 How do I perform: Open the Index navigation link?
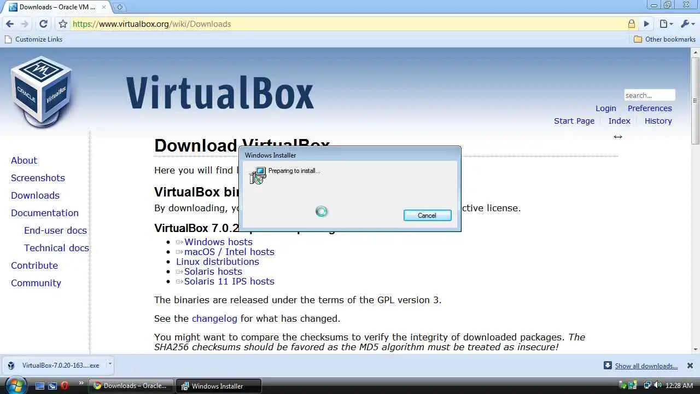[x=620, y=121]
